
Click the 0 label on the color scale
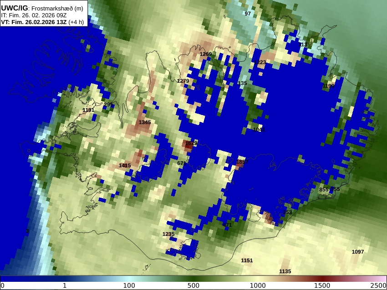click(x=2, y=285)
